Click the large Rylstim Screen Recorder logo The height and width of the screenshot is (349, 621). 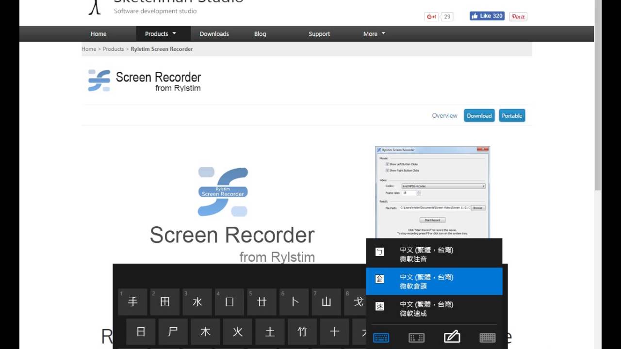coord(223,191)
